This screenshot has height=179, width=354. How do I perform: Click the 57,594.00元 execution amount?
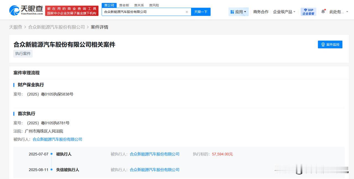coord(222,154)
